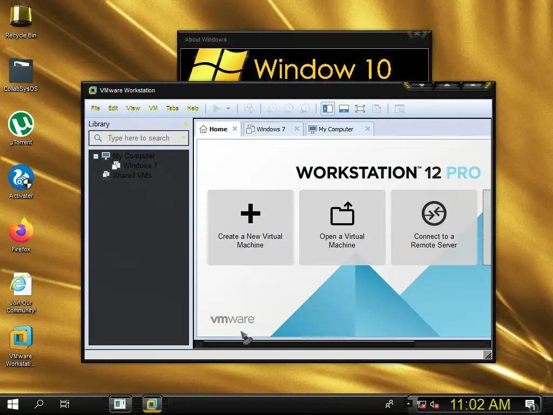Close the Library panel
The width and height of the screenshot is (553, 415).
pyautogui.click(x=186, y=124)
